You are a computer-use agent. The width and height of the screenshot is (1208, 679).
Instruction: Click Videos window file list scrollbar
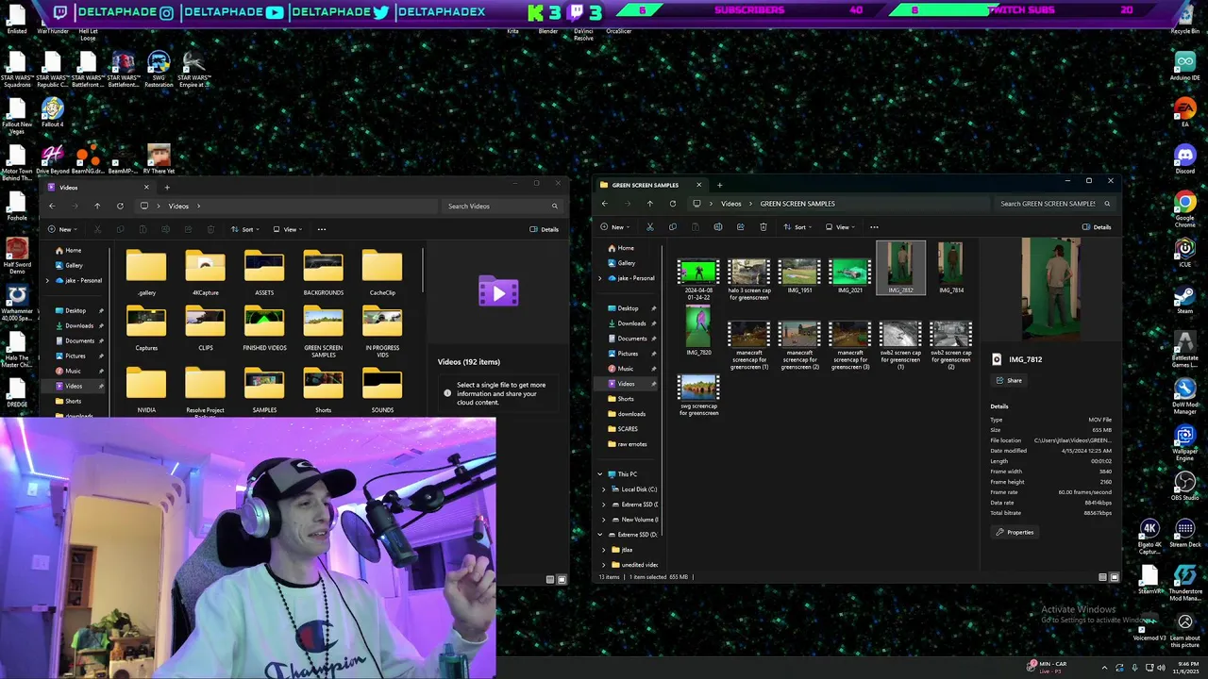pyautogui.click(x=423, y=269)
